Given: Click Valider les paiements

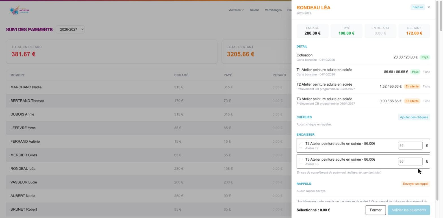Looking at the screenshot, I should coord(409,210).
